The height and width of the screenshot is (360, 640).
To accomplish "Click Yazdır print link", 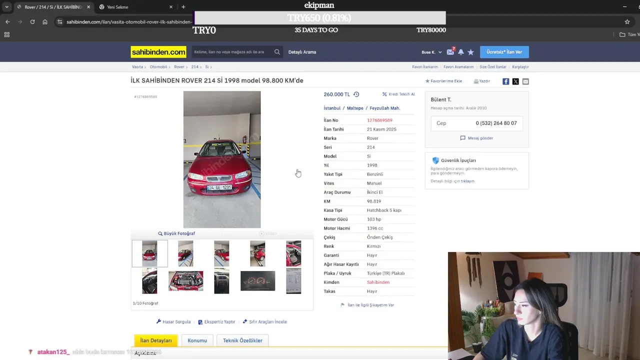I will coord(482,81).
